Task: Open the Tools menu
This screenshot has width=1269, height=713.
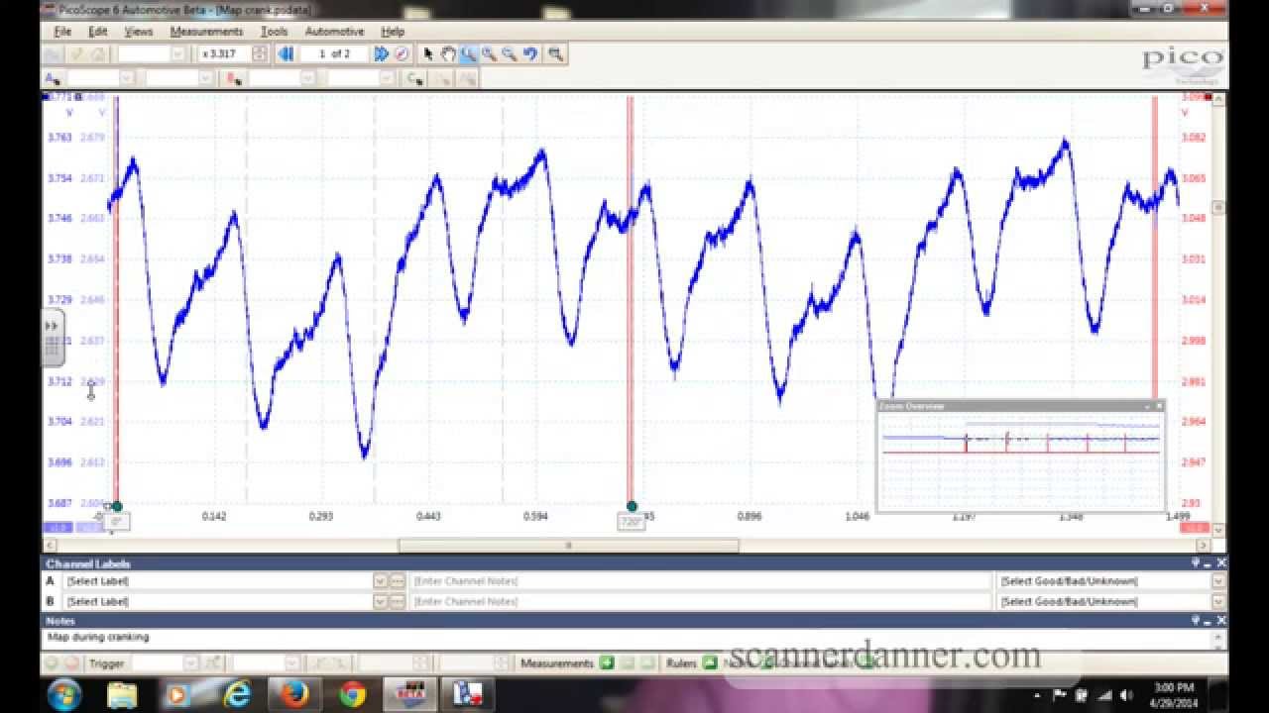Action: click(274, 32)
